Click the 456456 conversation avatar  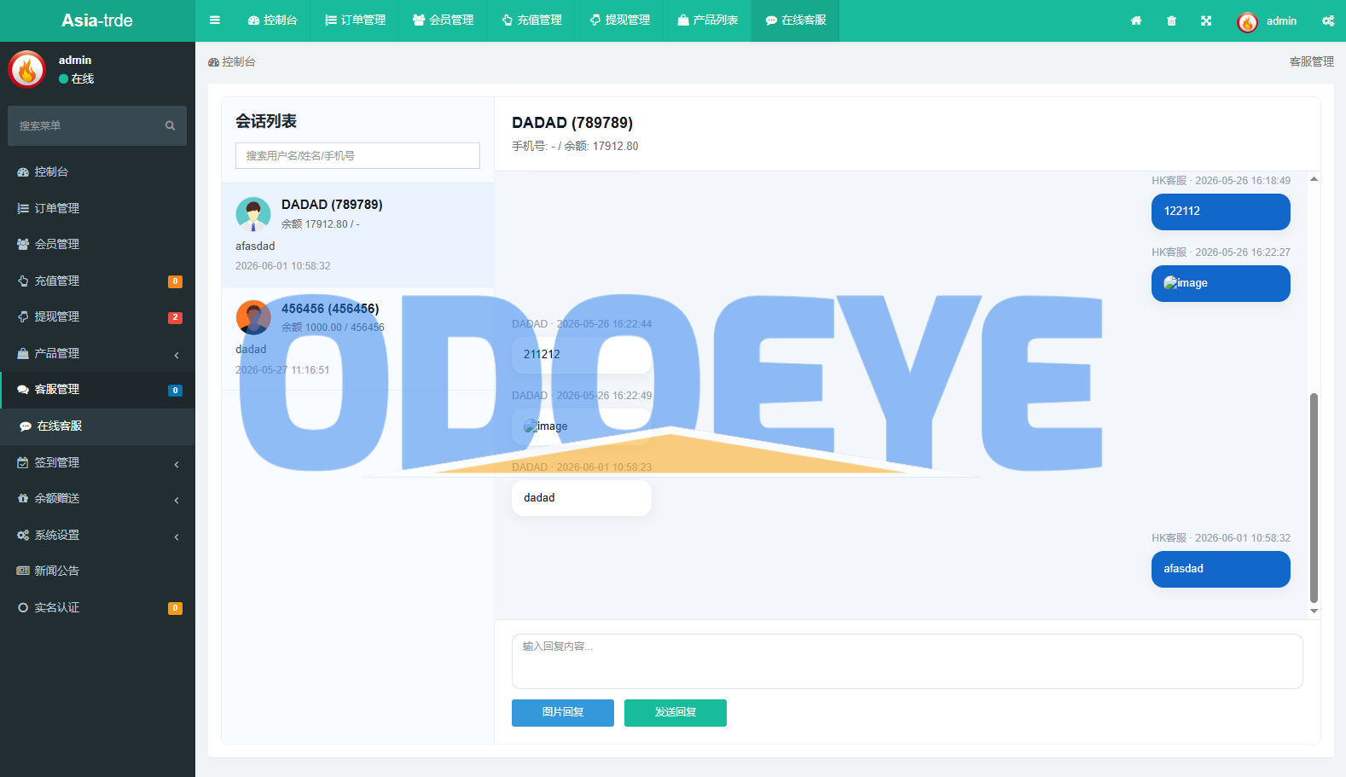253,317
